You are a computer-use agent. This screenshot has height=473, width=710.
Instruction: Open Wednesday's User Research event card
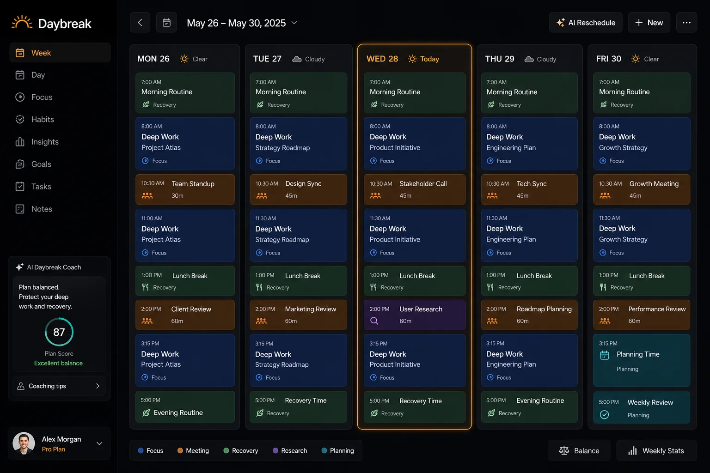415,315
